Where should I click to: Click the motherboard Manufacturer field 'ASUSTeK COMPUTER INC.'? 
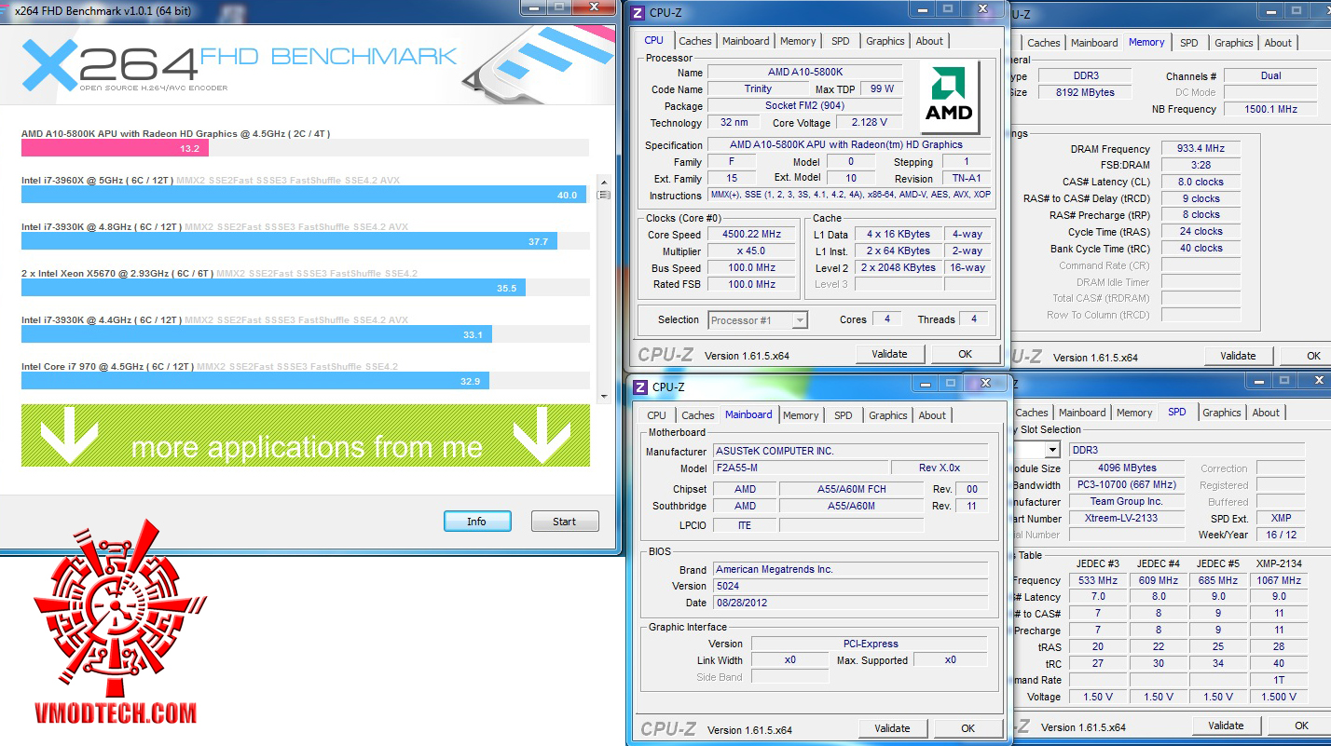pos(851,452)
